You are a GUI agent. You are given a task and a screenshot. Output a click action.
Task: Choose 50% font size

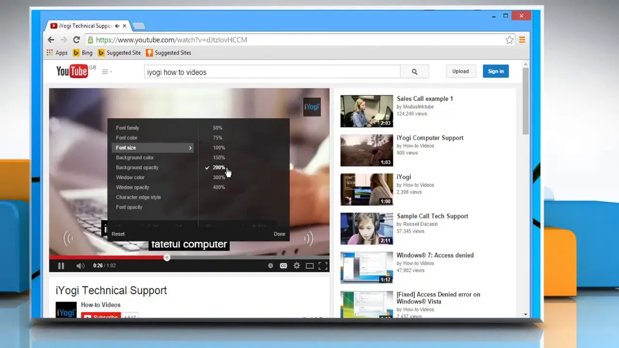point(218,128)
